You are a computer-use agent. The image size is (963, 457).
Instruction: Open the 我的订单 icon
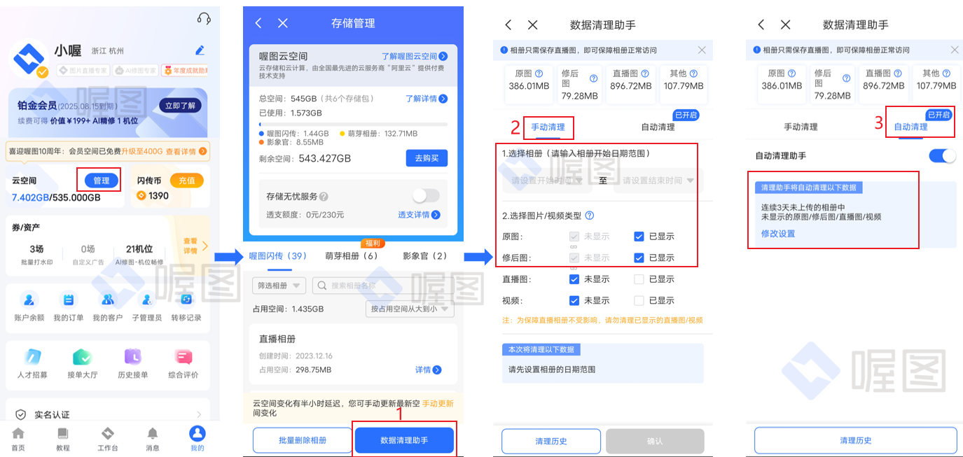[69, 300]
